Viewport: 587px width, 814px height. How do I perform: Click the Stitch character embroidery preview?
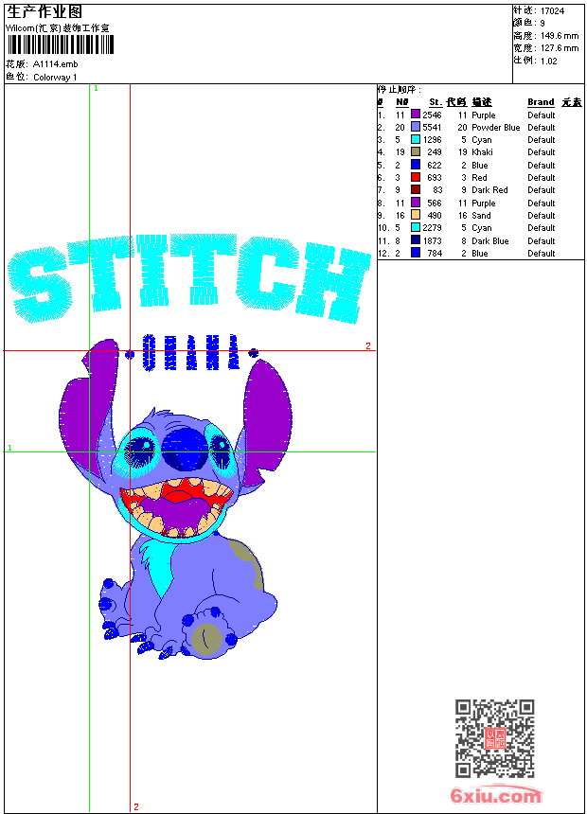tap(175, 500)
